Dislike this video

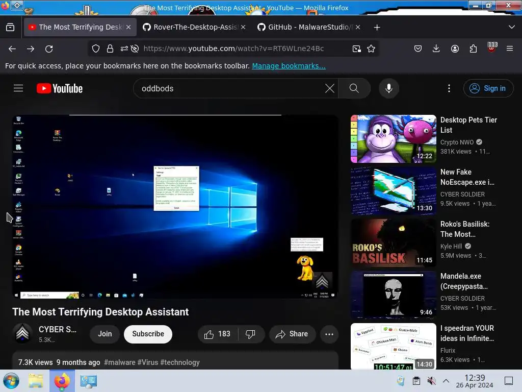click(x=250, y=334)
